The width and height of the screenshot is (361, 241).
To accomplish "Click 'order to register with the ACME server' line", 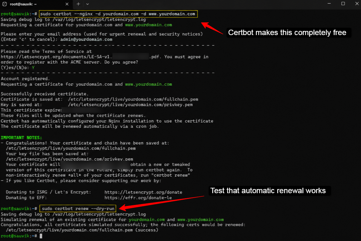I will 69,62.
